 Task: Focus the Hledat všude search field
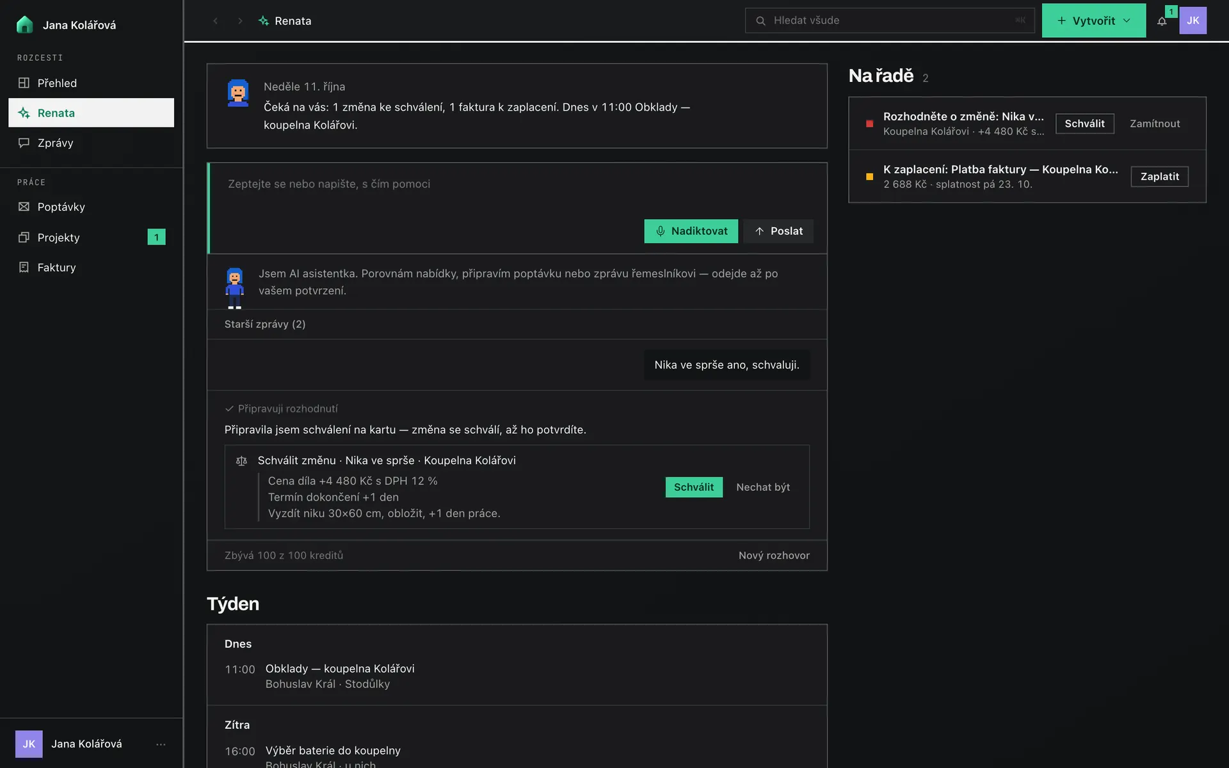click(890, 20)
